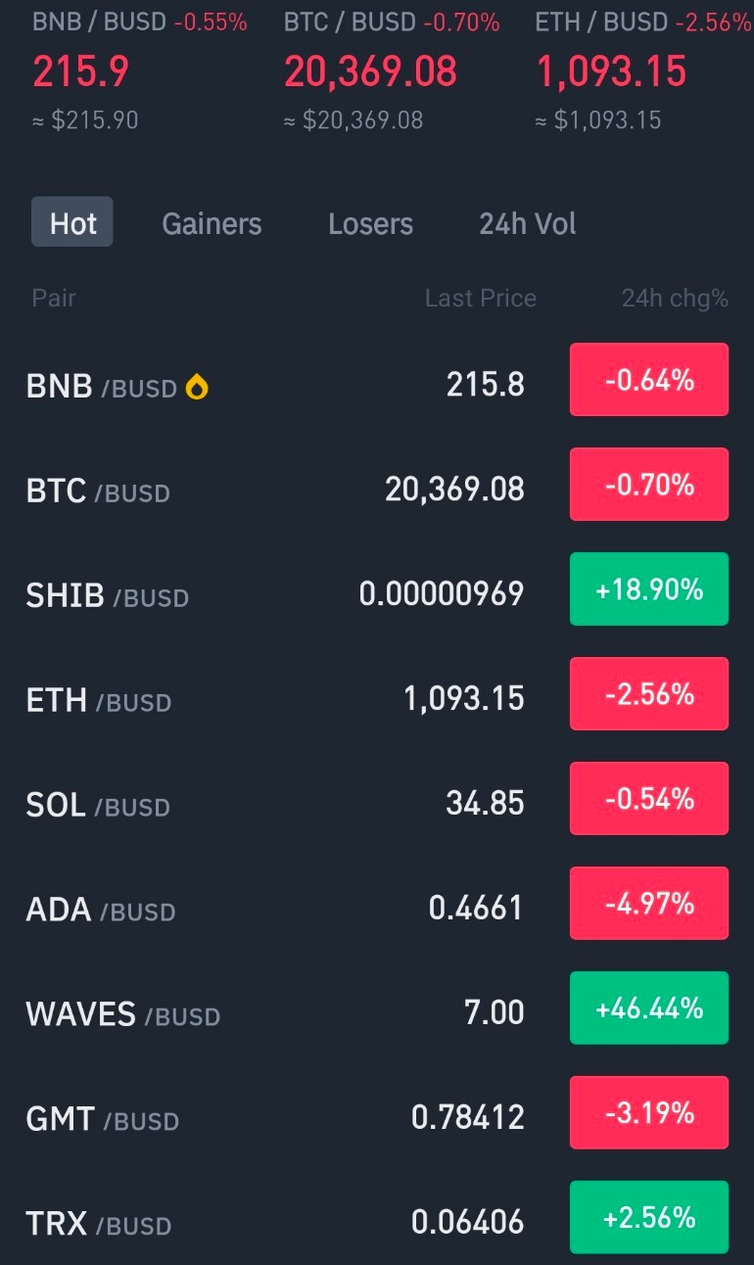Switch to the Hot tab
Image resolution: width=754 pixels, height=1265 pixels.
tap(72, 223)
